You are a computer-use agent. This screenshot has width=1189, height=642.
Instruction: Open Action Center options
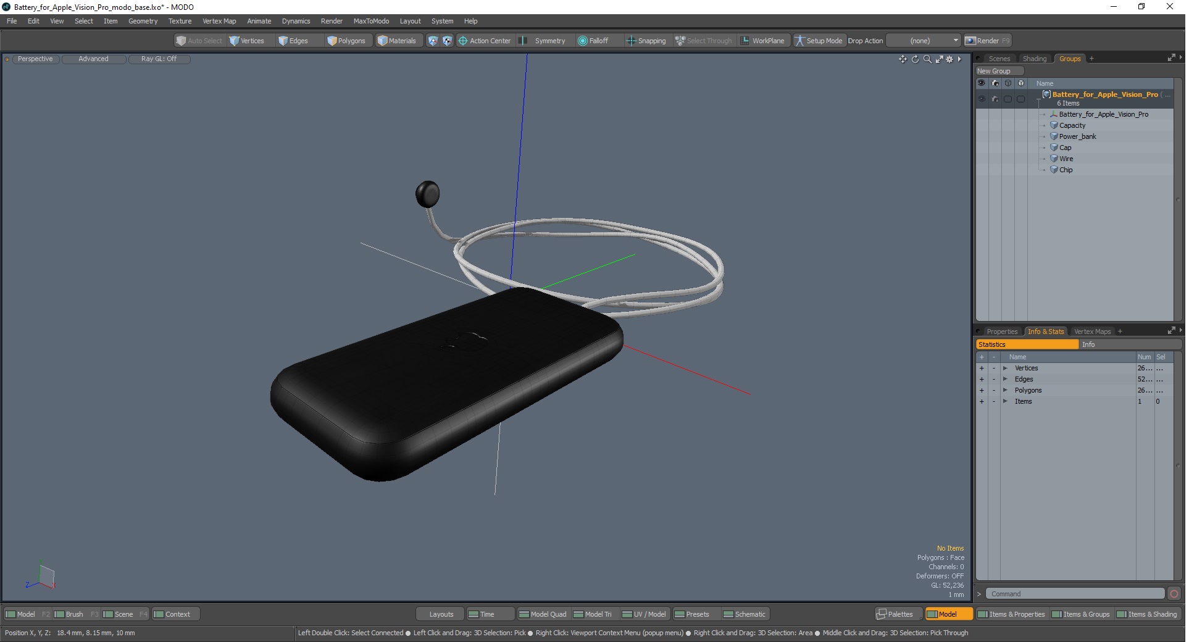pos(485,41)
